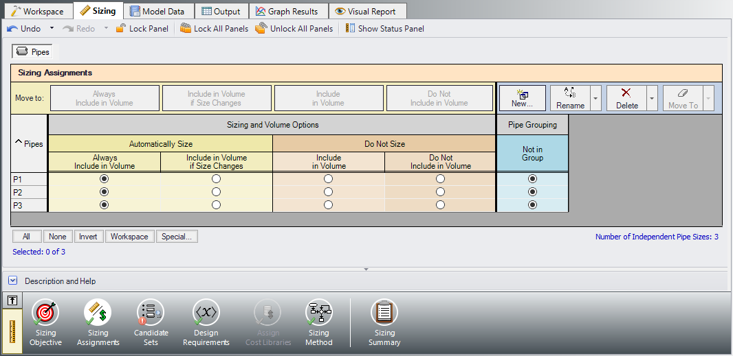Click the Lock Panel toolbar icon
Screen dimensions: 733x356
click(142, 29)
